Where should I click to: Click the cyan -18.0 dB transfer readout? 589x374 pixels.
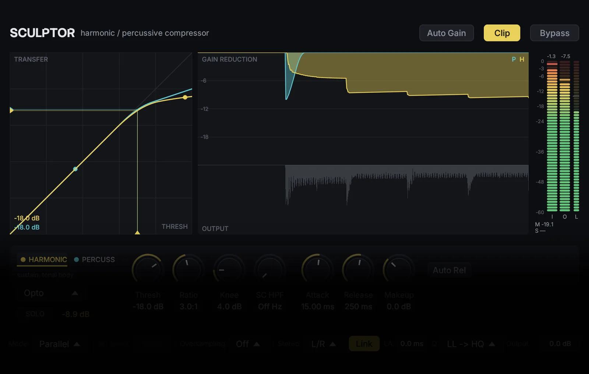pos(27,227)
